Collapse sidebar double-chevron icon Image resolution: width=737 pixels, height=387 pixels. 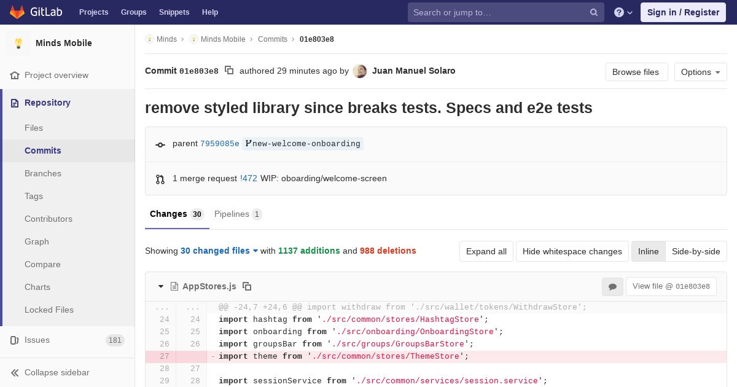click(15, 372)
